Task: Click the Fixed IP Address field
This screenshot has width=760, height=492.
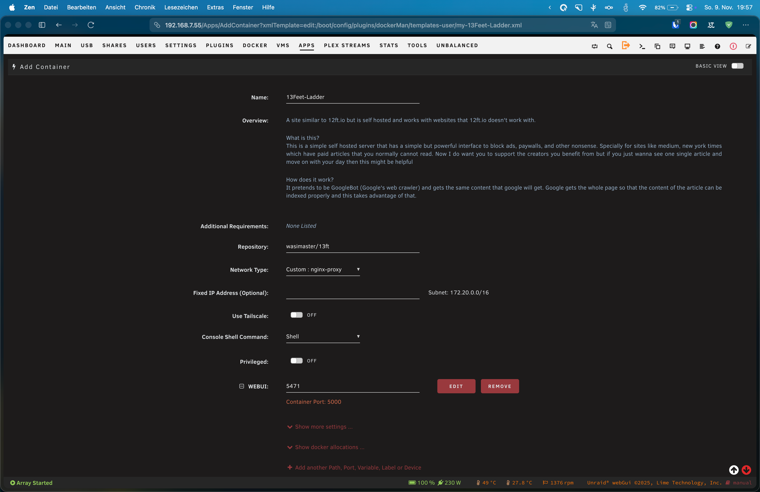Action: point(352,293)
